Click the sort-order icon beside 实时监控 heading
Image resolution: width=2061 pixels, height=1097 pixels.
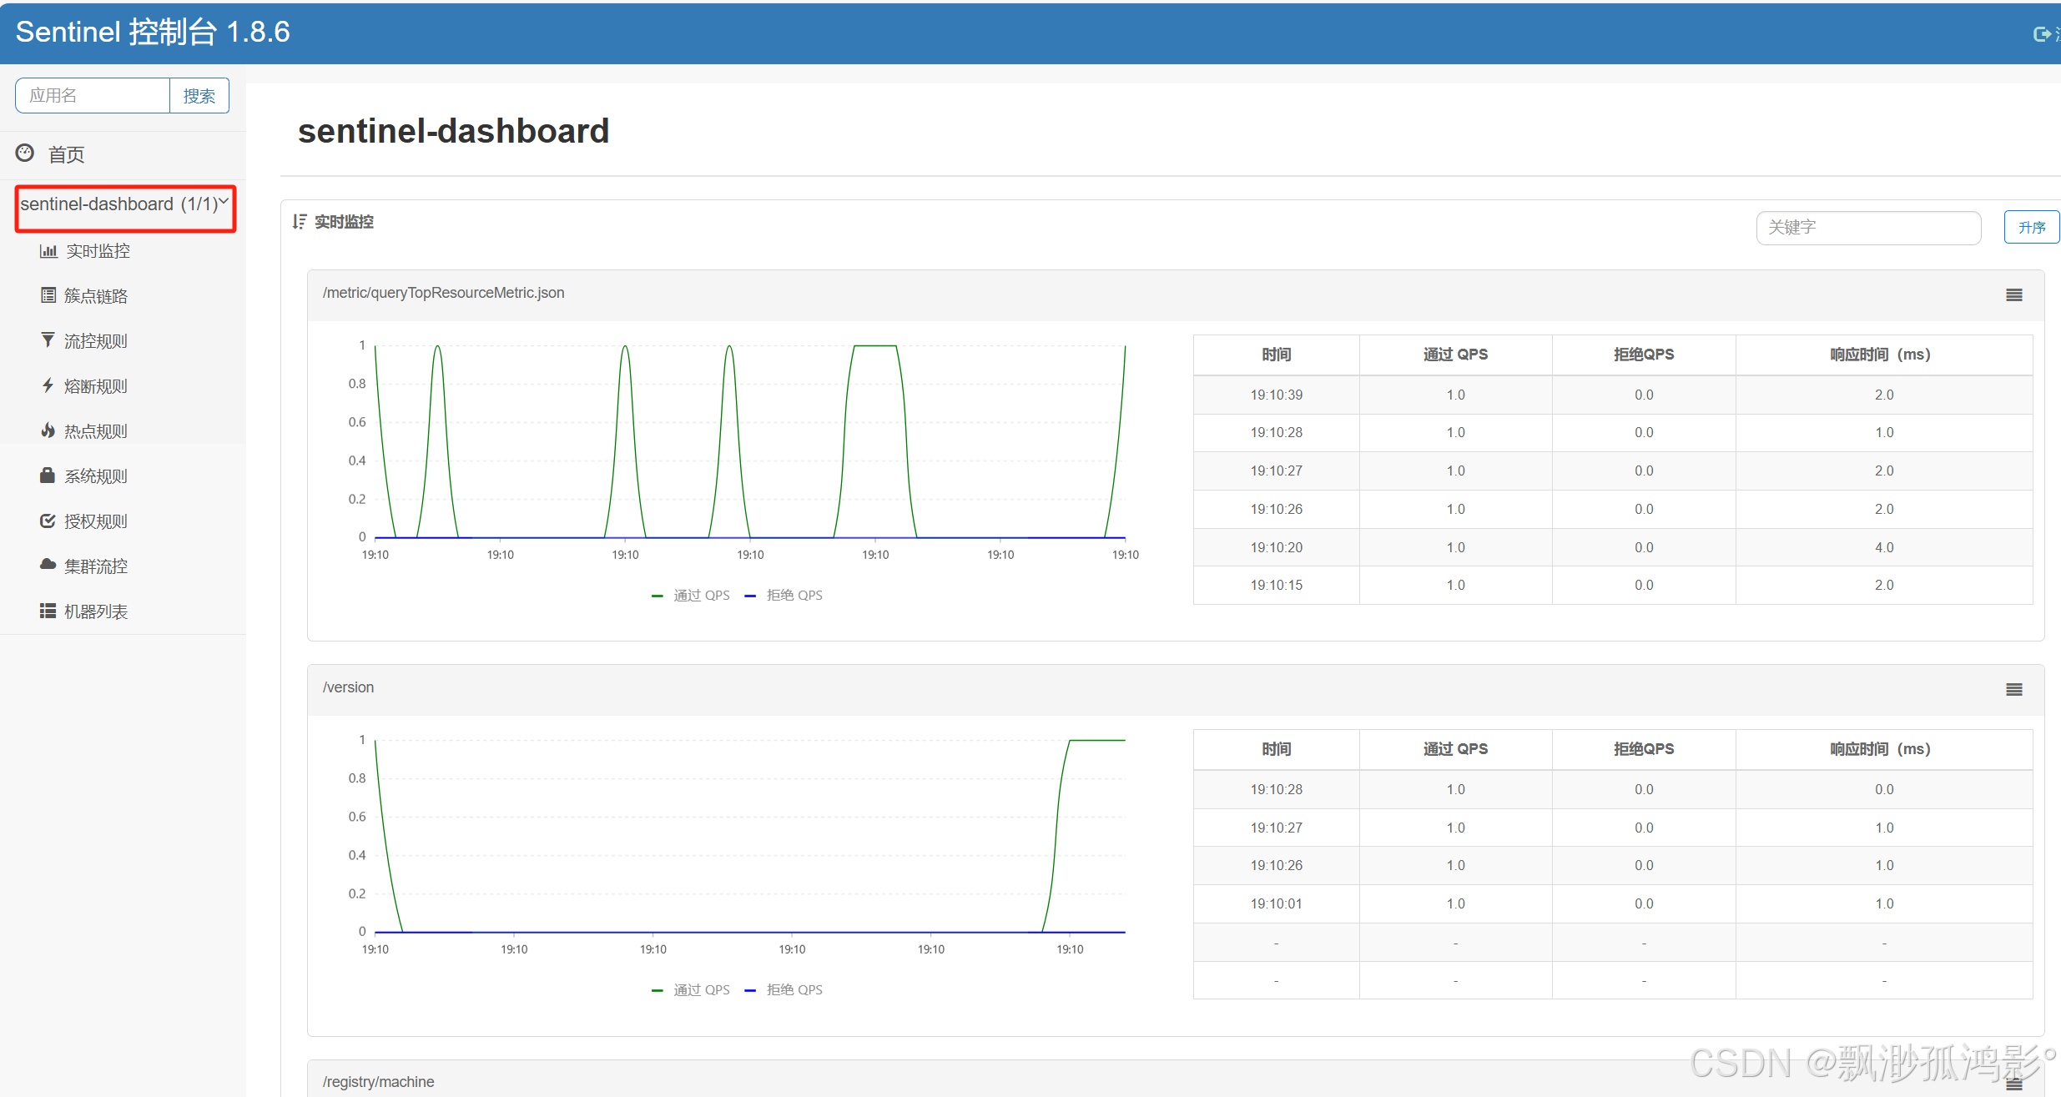[300, 221]
